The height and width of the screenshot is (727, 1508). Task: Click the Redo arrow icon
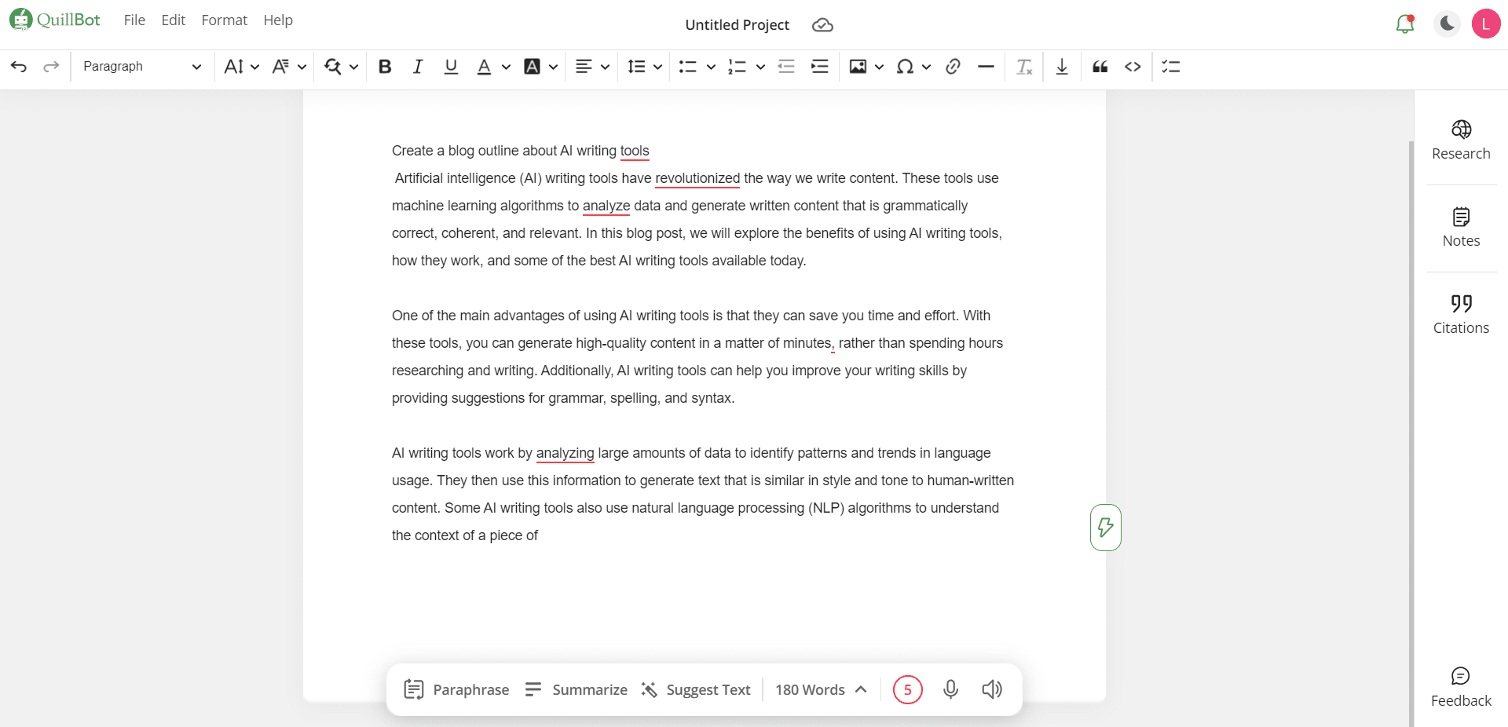[51, 67]
